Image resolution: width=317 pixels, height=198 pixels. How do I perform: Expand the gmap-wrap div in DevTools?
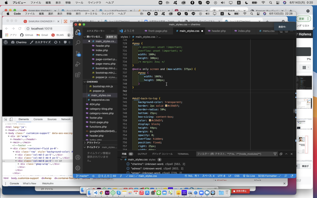(x=18, y=164)
